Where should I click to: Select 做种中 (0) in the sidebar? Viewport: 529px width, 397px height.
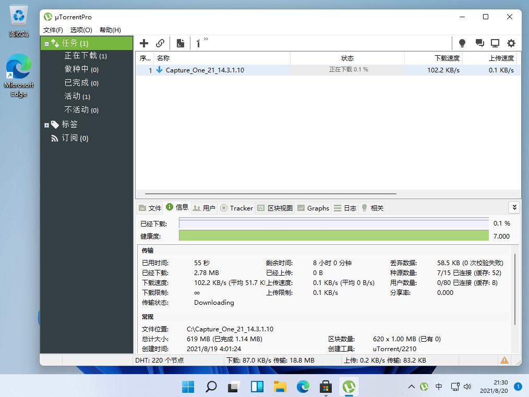click(x=81, y=69)
